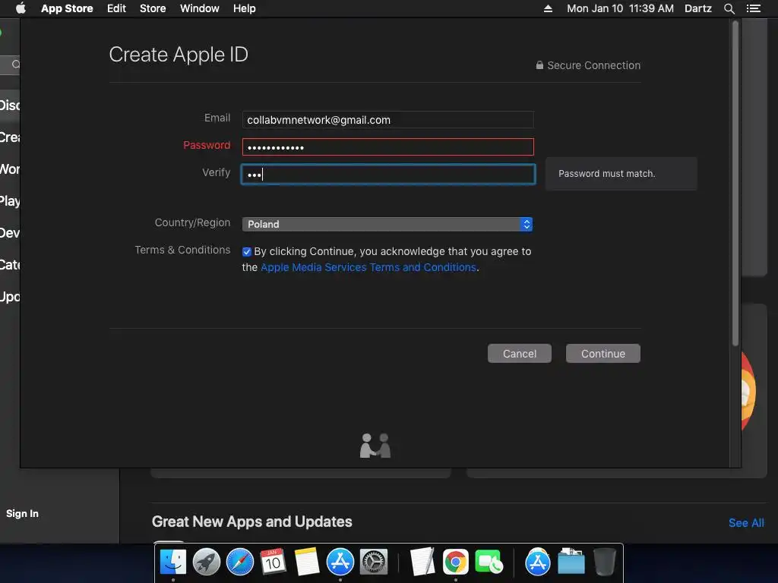778x583 pixels.
Task: Select the Categories sidebar item
Action: coord(10,265)
